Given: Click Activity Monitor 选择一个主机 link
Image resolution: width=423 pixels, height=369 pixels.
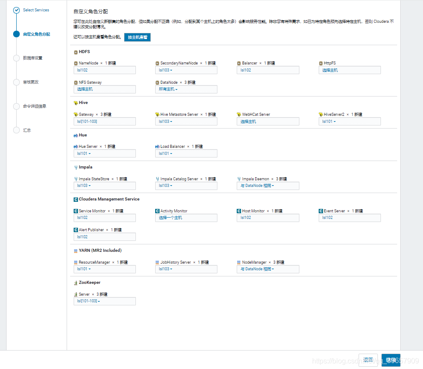Looking at the screenshot, I should (171, 218).
